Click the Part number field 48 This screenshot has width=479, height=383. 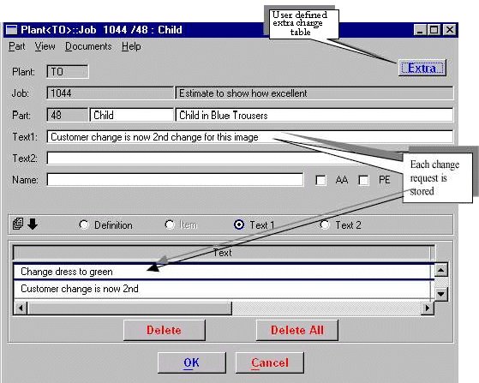point(67,115)
